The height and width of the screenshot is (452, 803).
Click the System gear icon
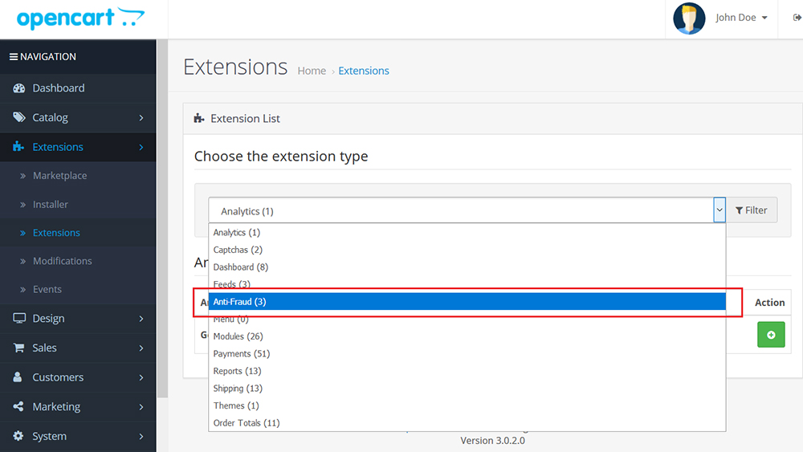pos(18,436)
